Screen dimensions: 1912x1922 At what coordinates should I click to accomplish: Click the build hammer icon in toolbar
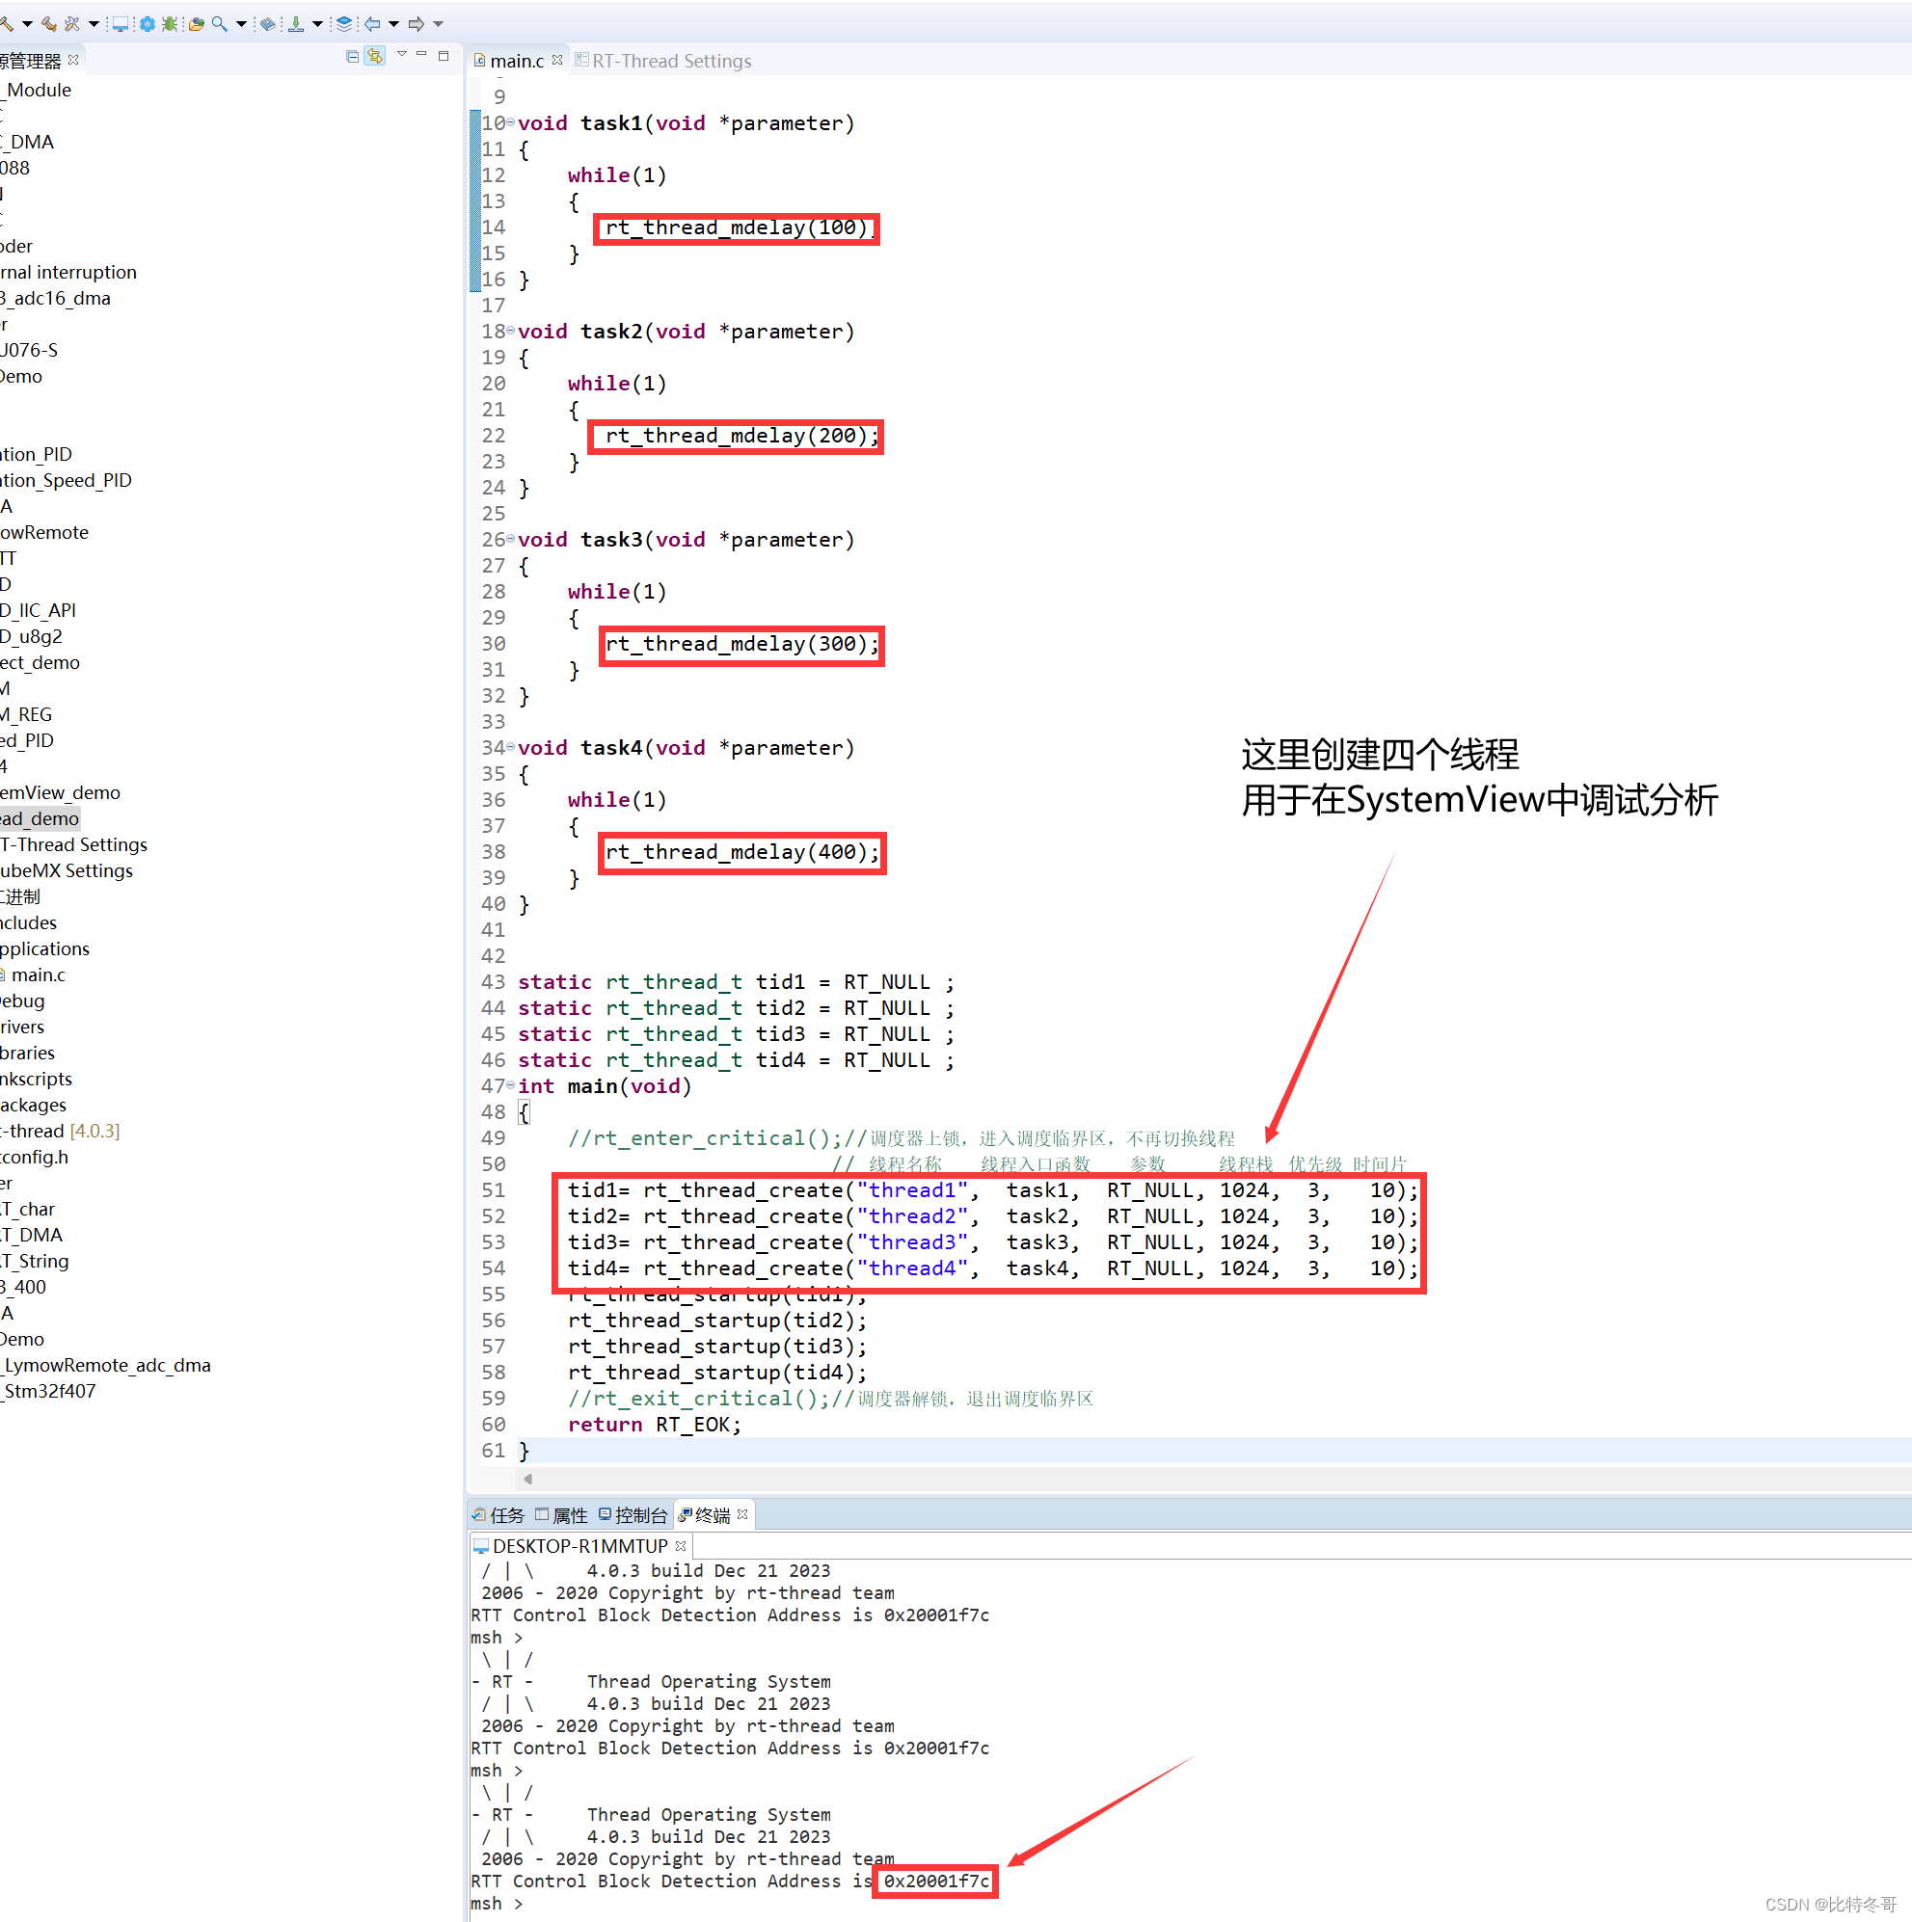click(6, 24)
